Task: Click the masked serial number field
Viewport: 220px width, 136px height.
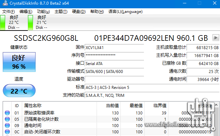Action: tap(114, 55)
